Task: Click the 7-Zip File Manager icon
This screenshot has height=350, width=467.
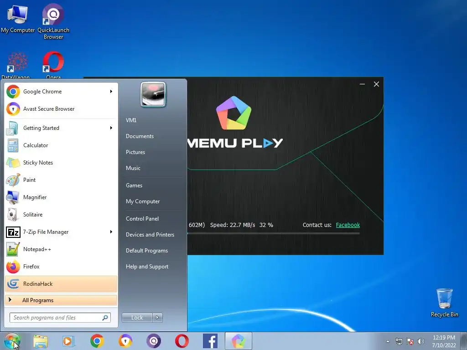Action: coord(13,232)
